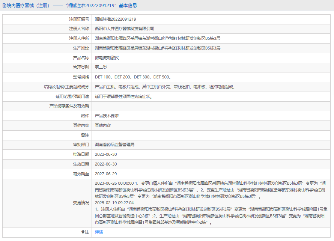Click the page title 境内医疗器械（注册）基本信息
This screenshot has width=334, height=241.
point(72,6)
